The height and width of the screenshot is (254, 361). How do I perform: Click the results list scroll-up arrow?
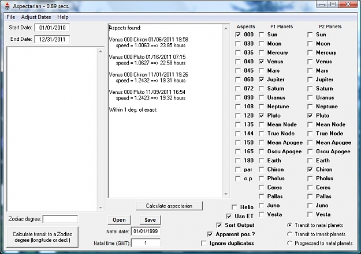226,28
